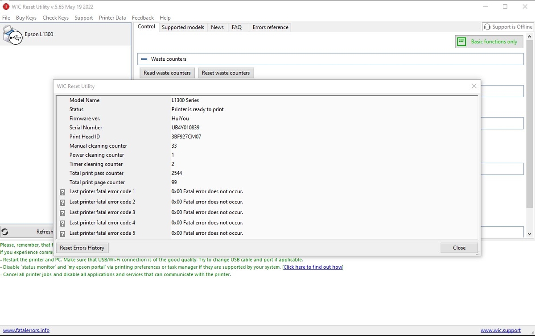
Task: Switch to the Supported models tab
Action: click(x=183, y=27)
